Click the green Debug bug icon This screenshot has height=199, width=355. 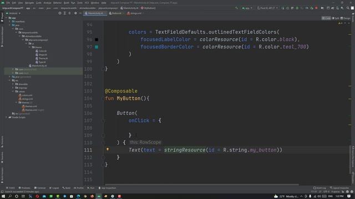coord(297,8)
